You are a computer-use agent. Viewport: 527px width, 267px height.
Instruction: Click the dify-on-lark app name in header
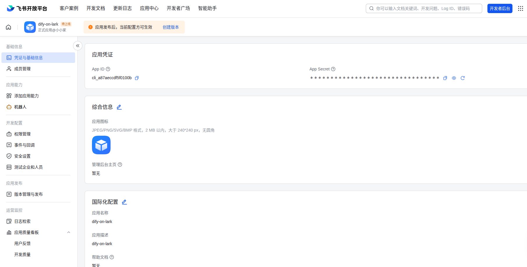click(x=48, y=24)
